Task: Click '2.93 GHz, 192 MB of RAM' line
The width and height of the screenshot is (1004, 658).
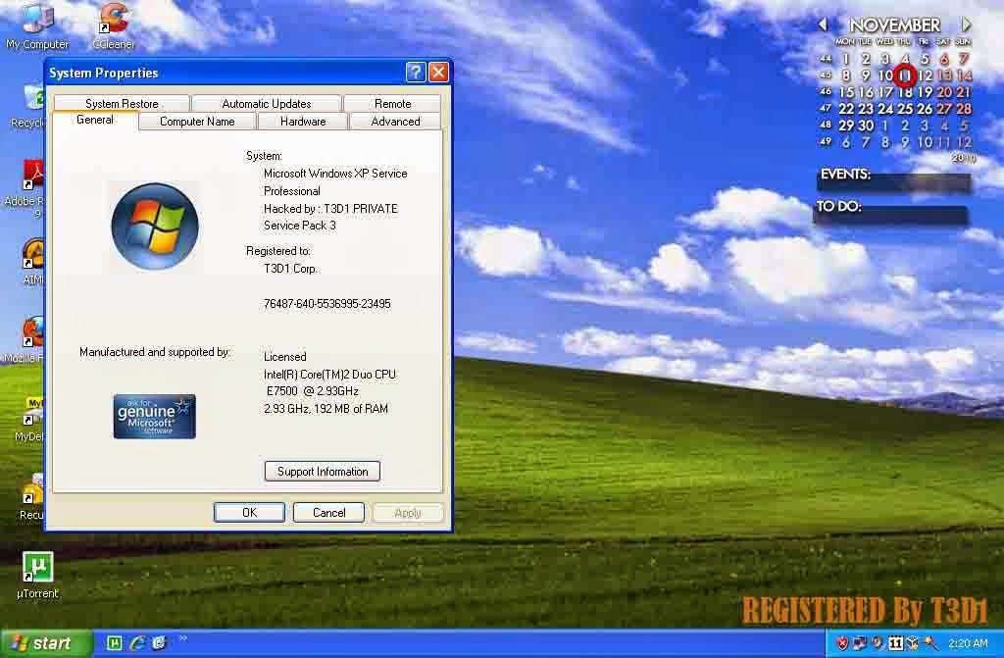Action: point(326,409)
